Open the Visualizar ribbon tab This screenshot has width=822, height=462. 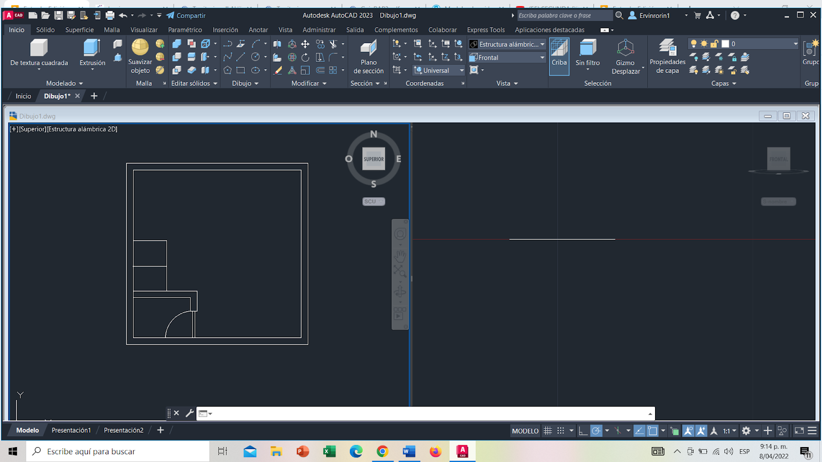[144, 30]
